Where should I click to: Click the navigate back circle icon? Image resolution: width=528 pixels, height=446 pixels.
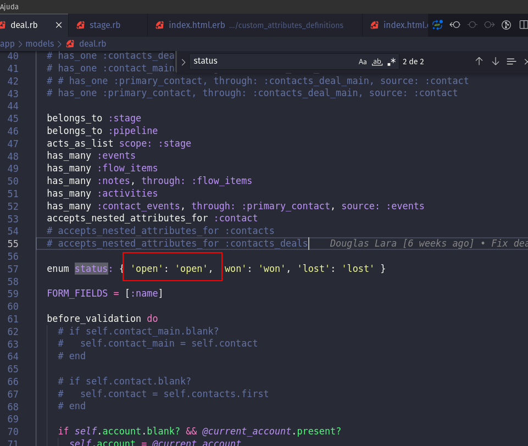(455, 25)
